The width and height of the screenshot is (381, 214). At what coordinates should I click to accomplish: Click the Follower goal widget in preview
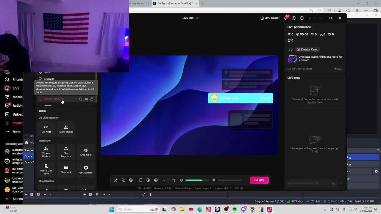pyautogui.click(x=241, y=98)
